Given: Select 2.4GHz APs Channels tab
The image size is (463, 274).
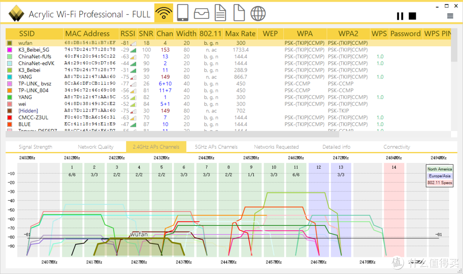Looking at the screenshot, I should click(156, 147).
